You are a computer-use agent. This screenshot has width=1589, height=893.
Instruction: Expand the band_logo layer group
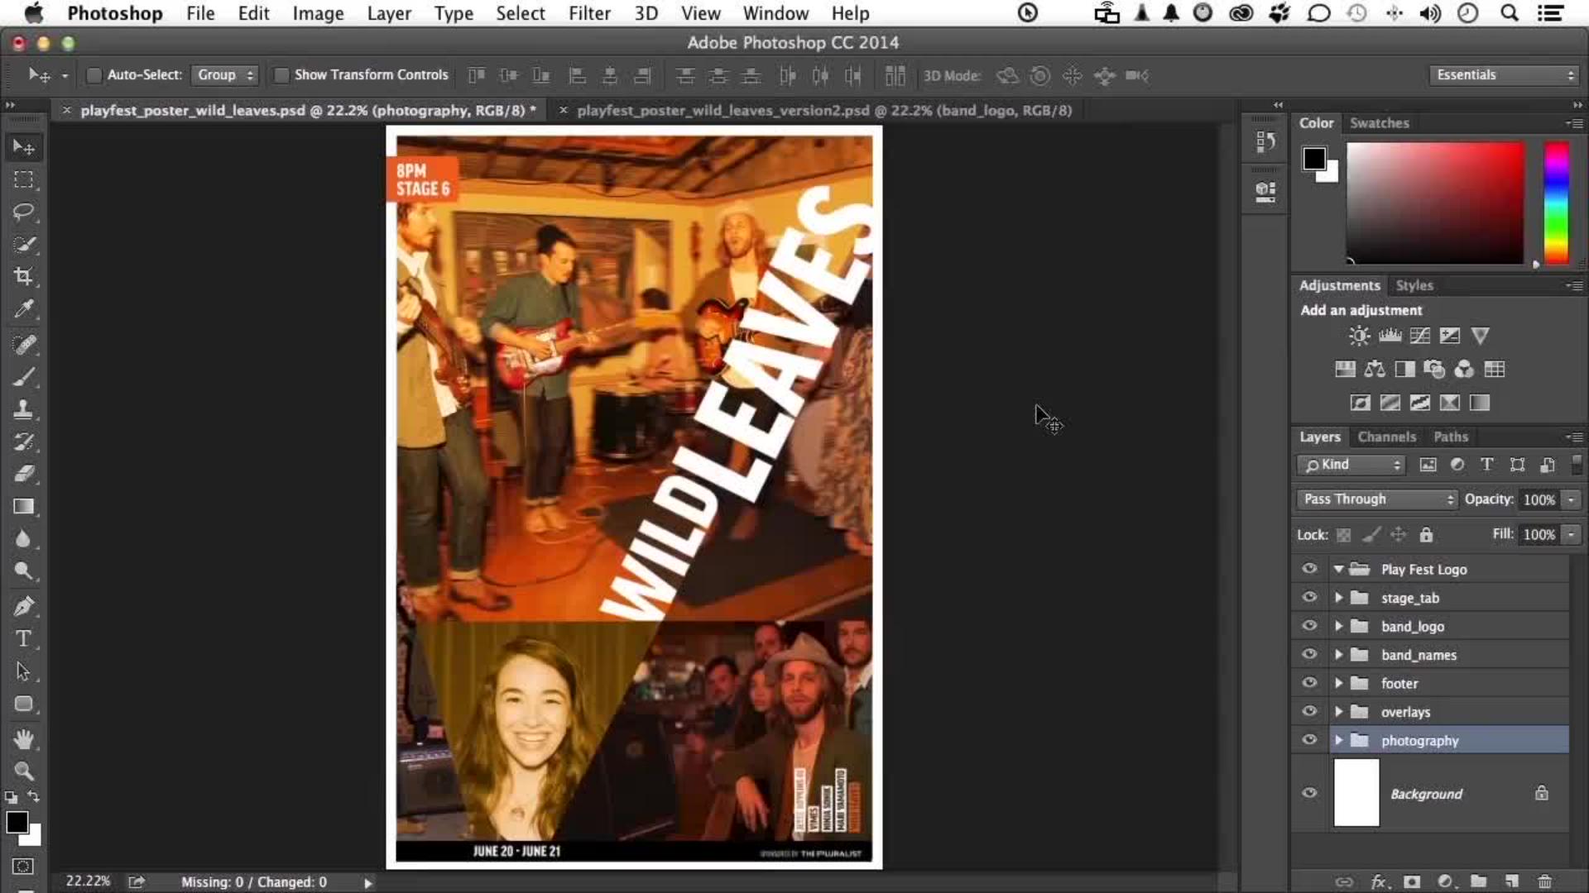[1338, 626]
